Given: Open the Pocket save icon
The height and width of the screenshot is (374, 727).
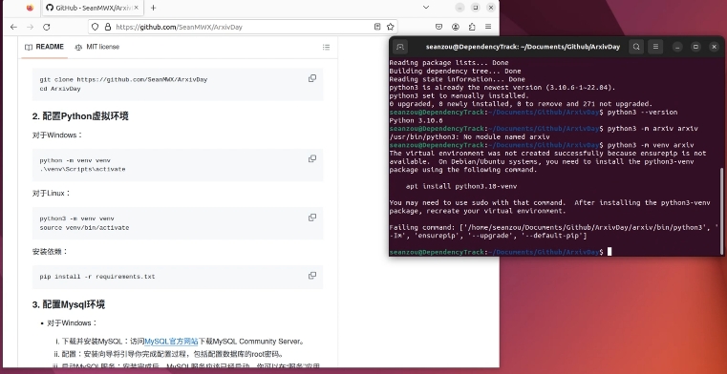Looking at the screenshot, I should 438,27.
